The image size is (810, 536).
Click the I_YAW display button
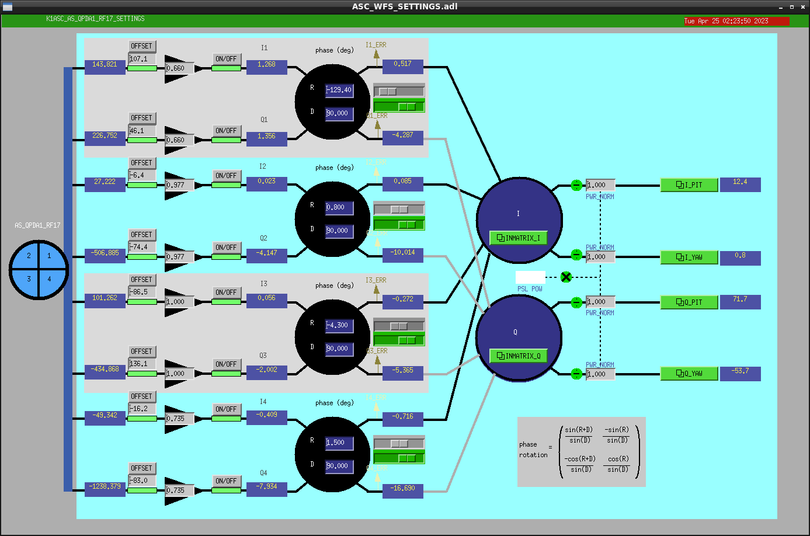(x=689, y=257)
